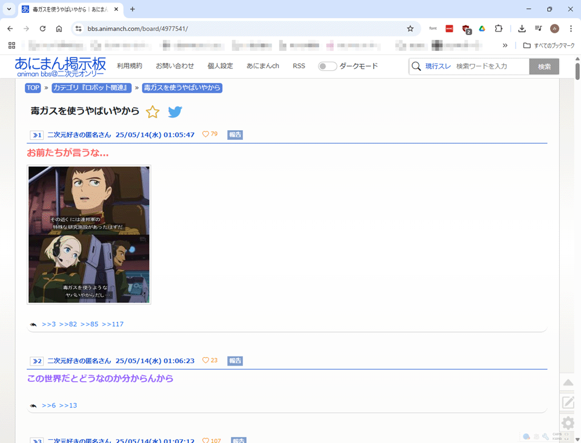Click the 毒ガスを使うやばいやから breadcrumb link
This screenshot has width=581, height=443.
[182, 88]
